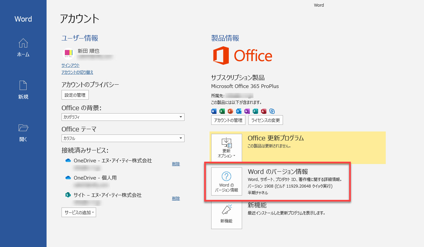Screen dimensions: 424x247
Task: Click 削除 link for OneDrive エヌ・アイ・ティー株式会社
Action: 176,164
